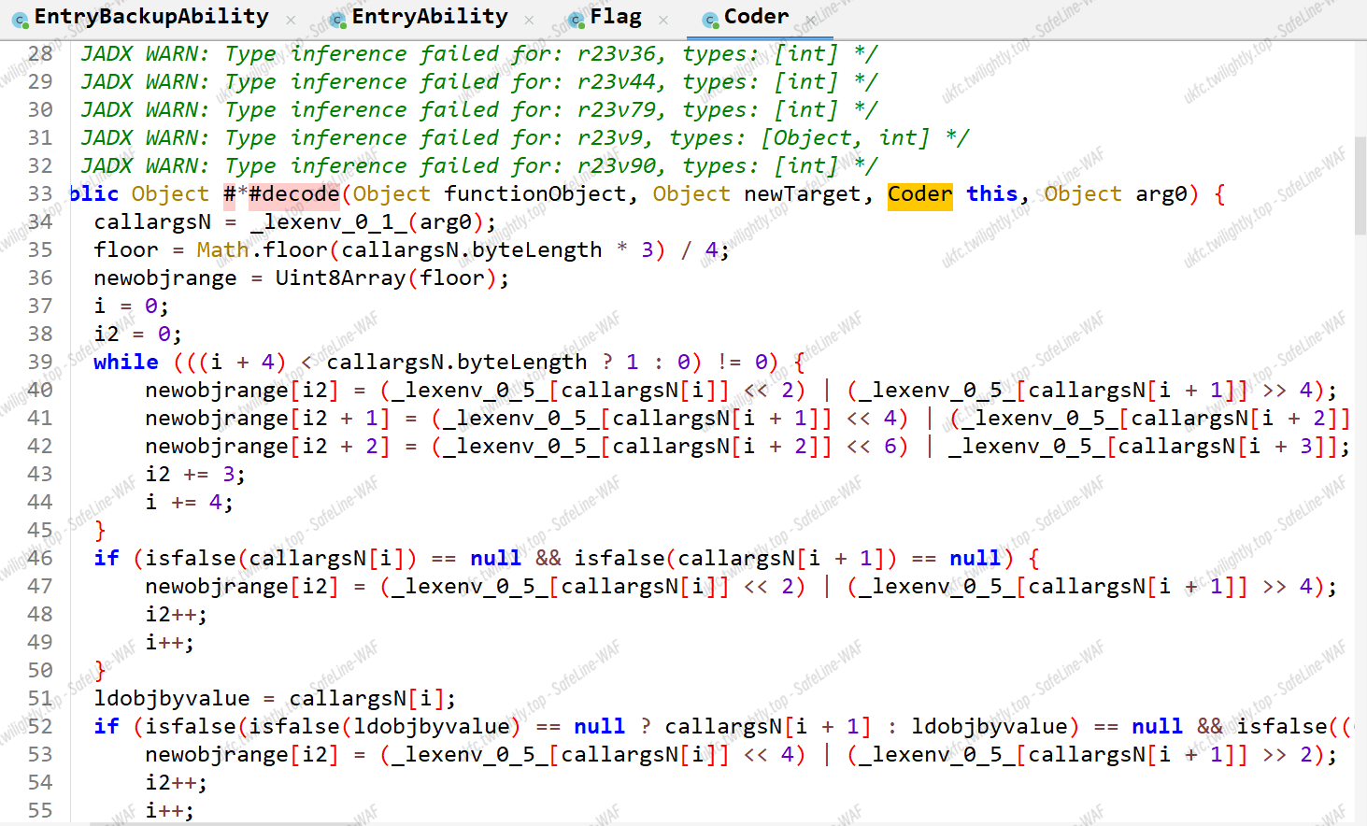Viewport: 1367px width, 826px height.
Task: Click the highlighted Coder type in decode signature
Action: [x=919, y=194]
